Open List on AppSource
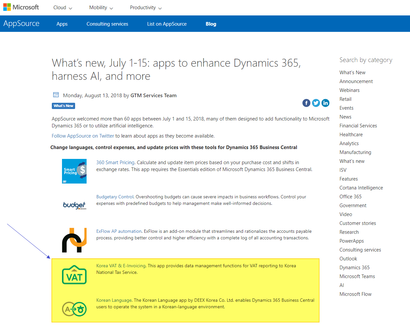Screen dimensions: 410x328 point(167,24)
